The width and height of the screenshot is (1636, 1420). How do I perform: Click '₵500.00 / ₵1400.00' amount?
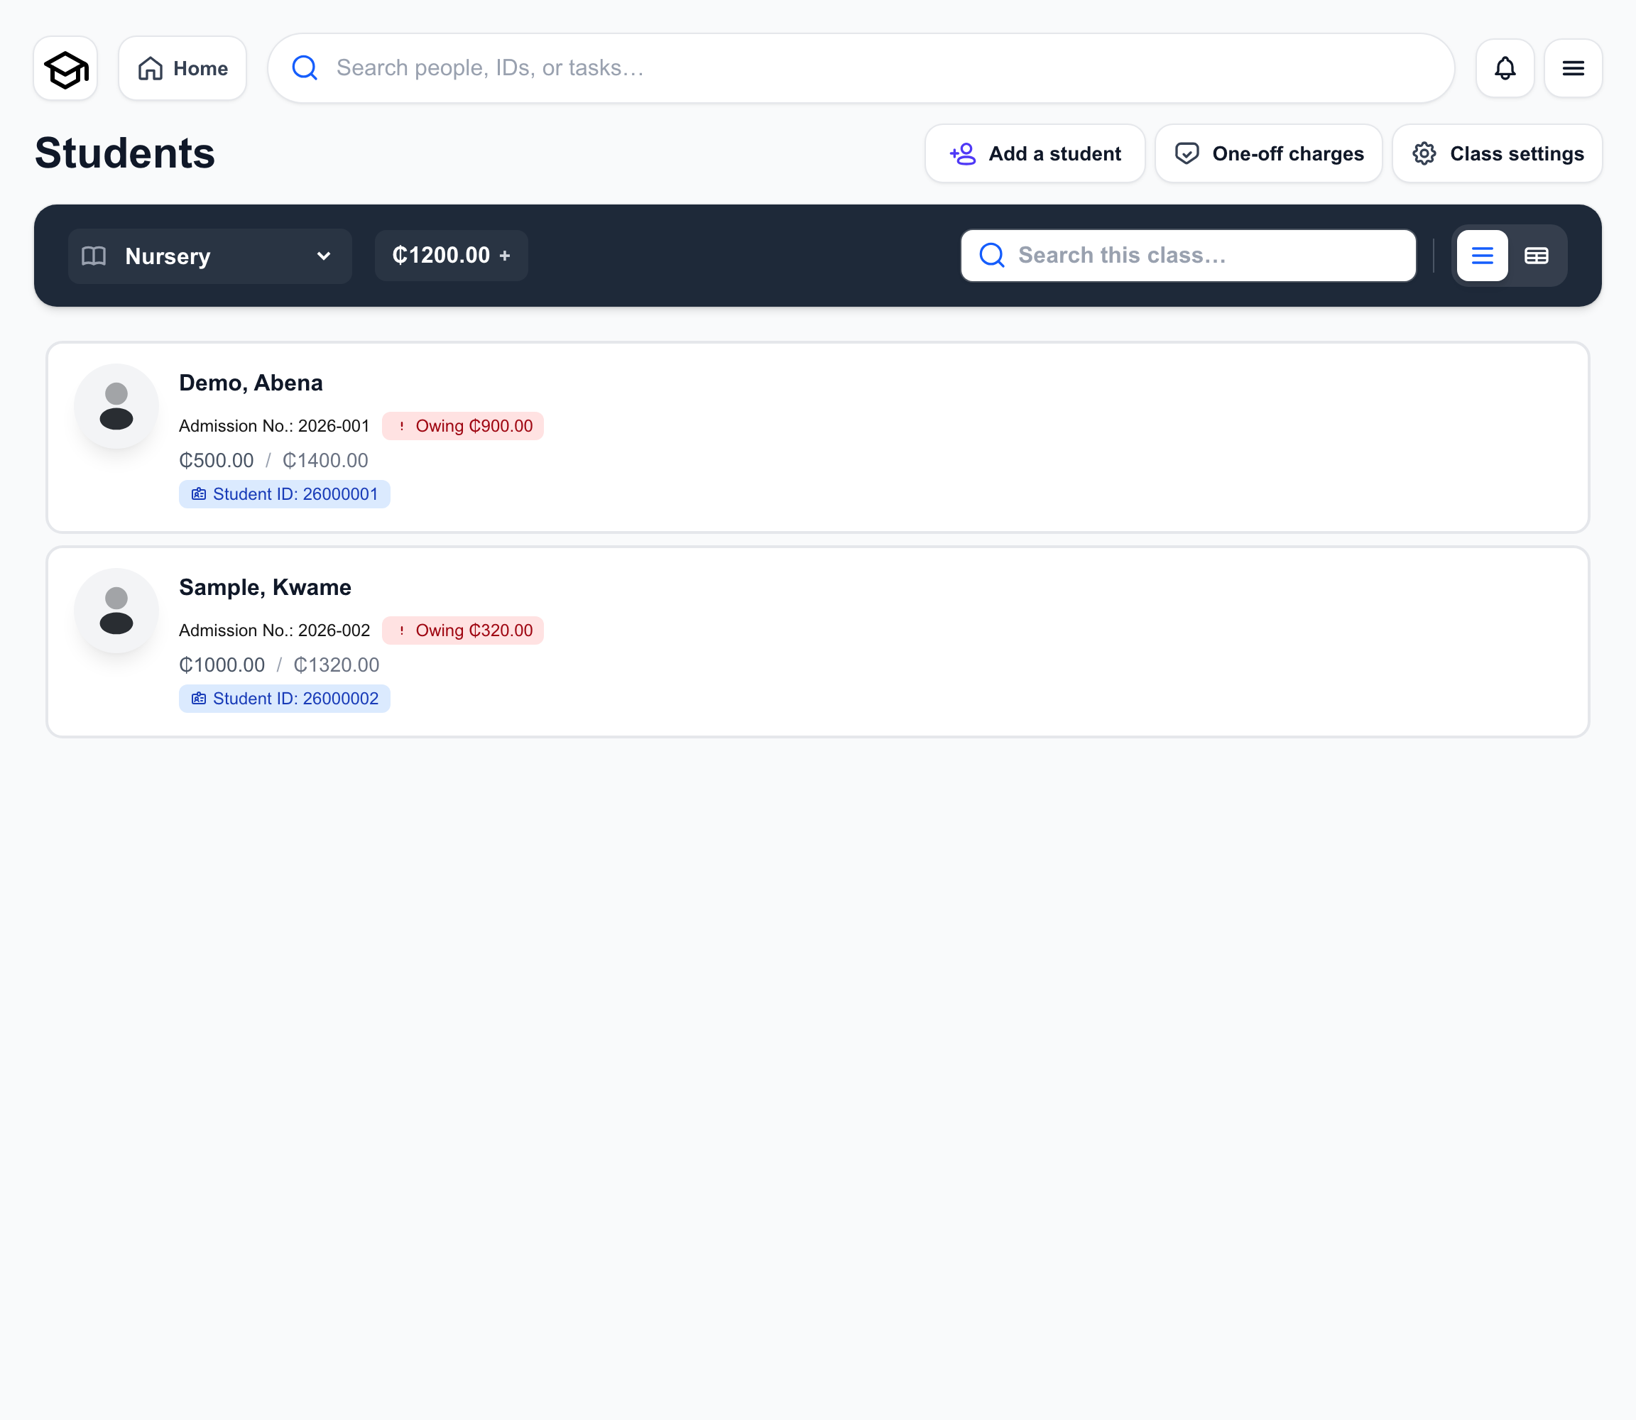273,460
